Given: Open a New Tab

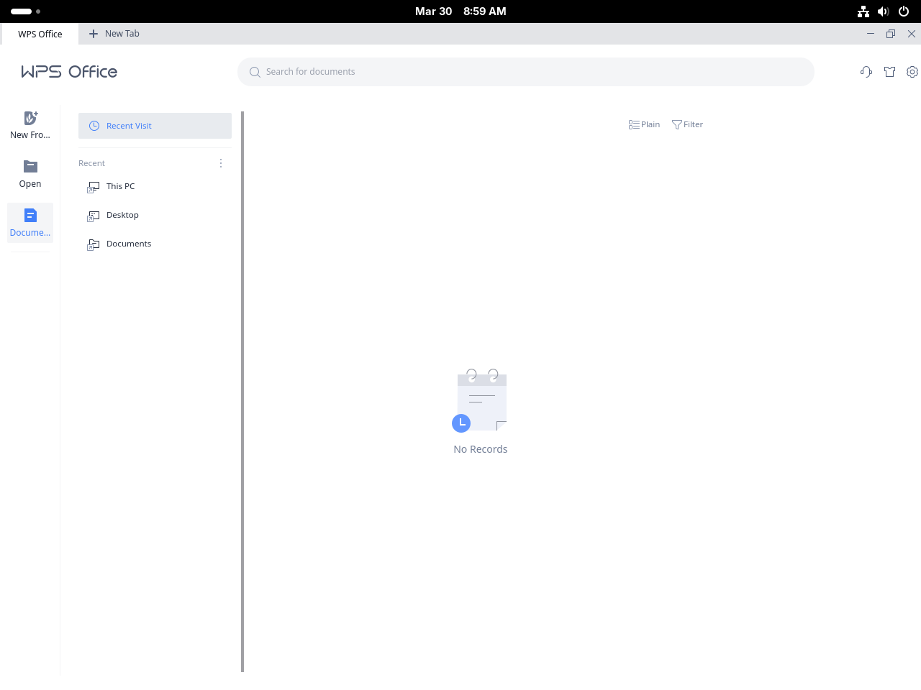Looking at the screenshot, I should pos(114,34).
